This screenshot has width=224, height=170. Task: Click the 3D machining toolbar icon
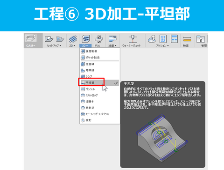click(x=86, y=39)
